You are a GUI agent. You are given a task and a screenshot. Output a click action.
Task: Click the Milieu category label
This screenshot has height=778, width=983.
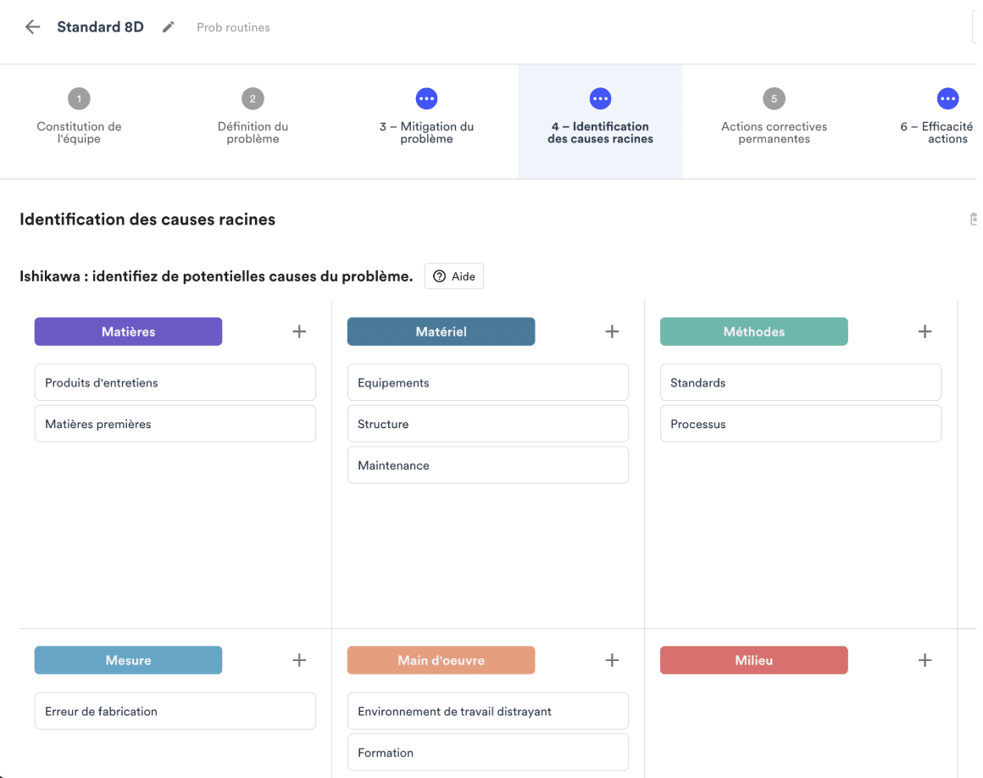point(754,660)
